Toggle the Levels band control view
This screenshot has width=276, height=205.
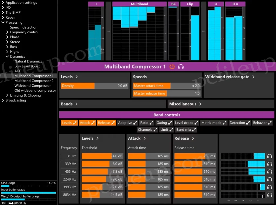(x=69, y=123)
